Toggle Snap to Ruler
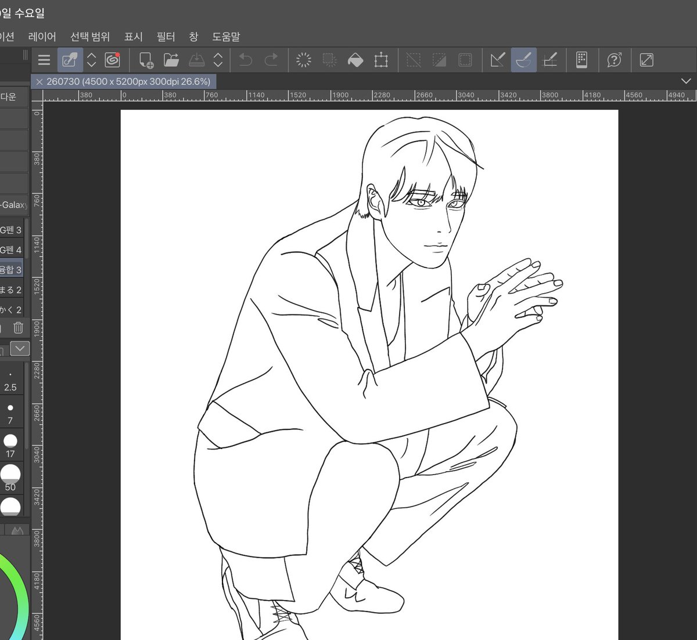Viewport: 697px width, 640px height. 498,60
